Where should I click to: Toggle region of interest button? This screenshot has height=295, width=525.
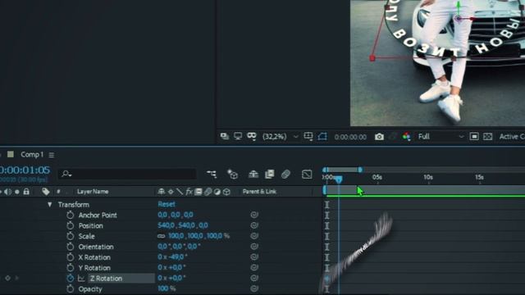474,137
